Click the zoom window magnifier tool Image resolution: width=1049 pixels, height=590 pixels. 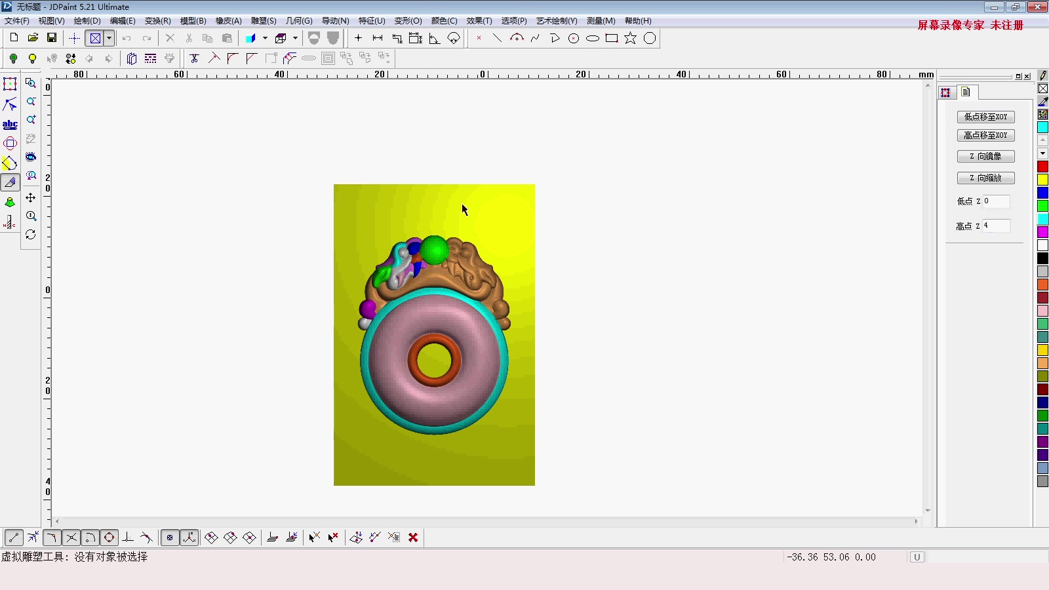[x=31, y=83]
